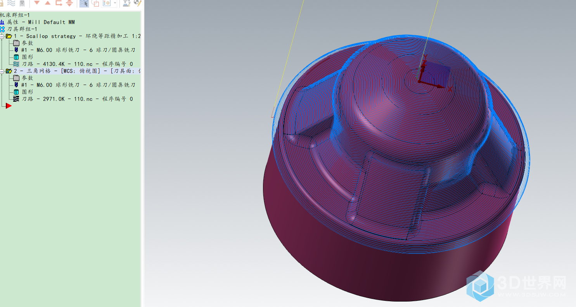Toggle toolpath display wave icon in toolbar
Viewport: 576px width, 307px height.
[11, 3]
